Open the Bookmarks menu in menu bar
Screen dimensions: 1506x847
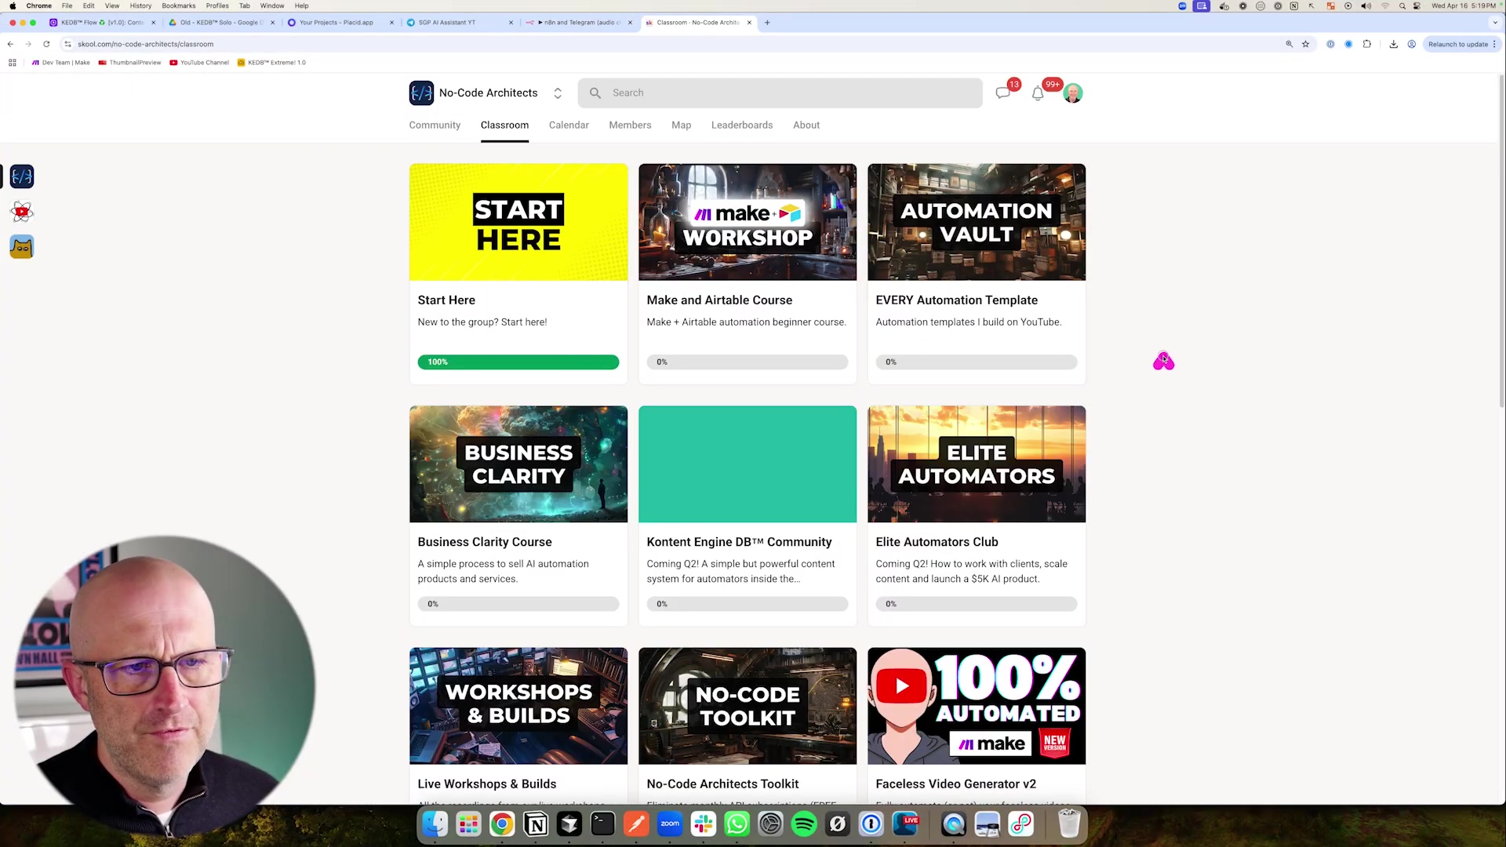click(x=178, y=5)
